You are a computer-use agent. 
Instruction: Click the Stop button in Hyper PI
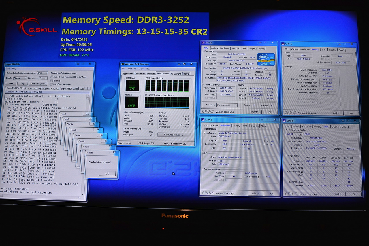coord(22,84)
